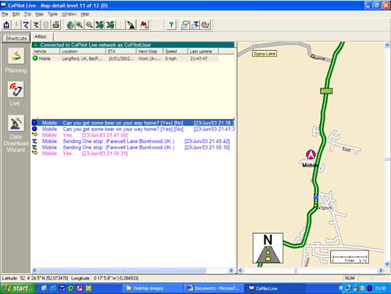Screen dimensions: 391x294
Task: Click the message list horizontal scrollbar thumb
Action: pos(122,270)
